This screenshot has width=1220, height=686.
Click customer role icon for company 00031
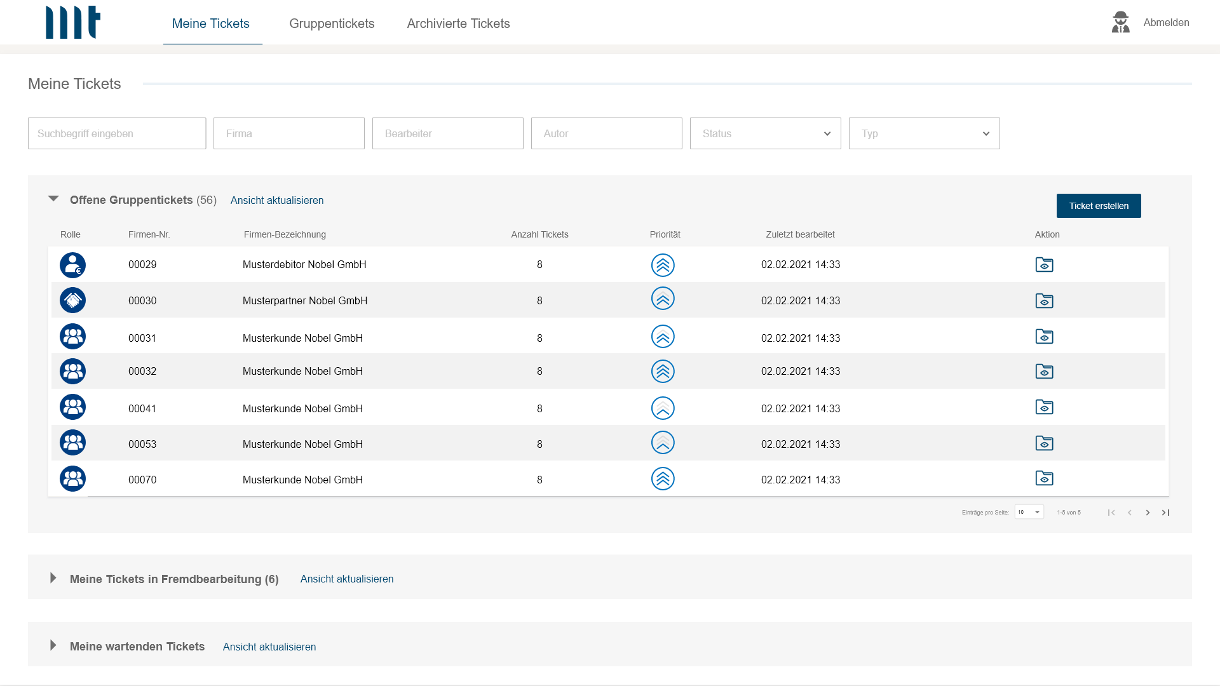72,336
